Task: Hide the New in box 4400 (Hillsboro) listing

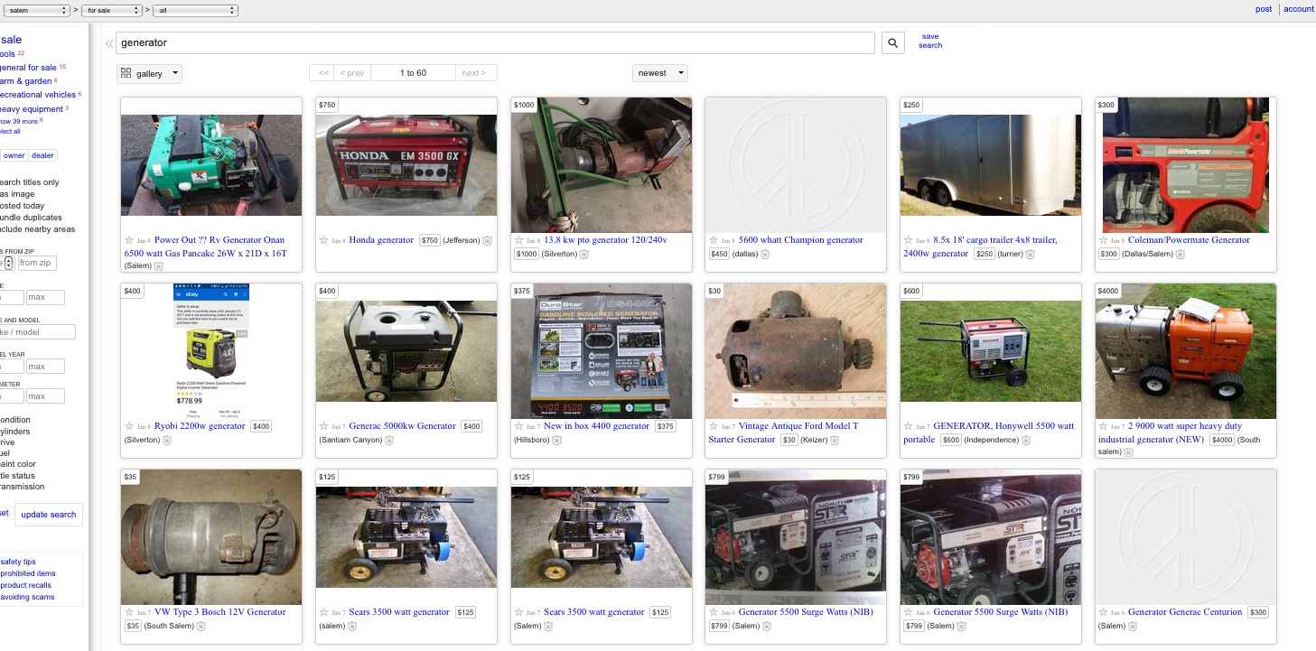Action: point(556,441)
